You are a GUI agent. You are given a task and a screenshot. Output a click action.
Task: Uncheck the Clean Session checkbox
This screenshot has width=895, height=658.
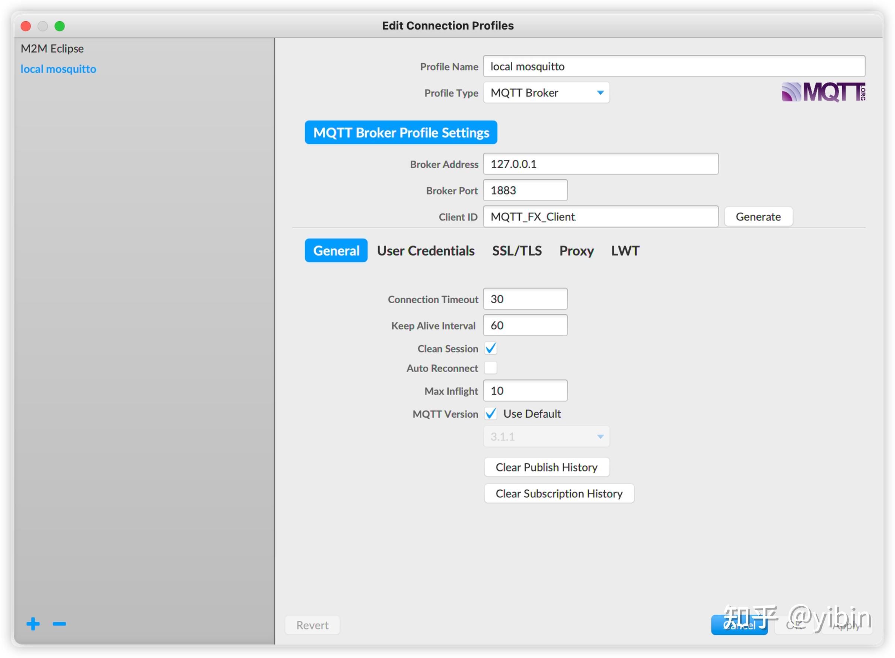(x=491, y=348)
